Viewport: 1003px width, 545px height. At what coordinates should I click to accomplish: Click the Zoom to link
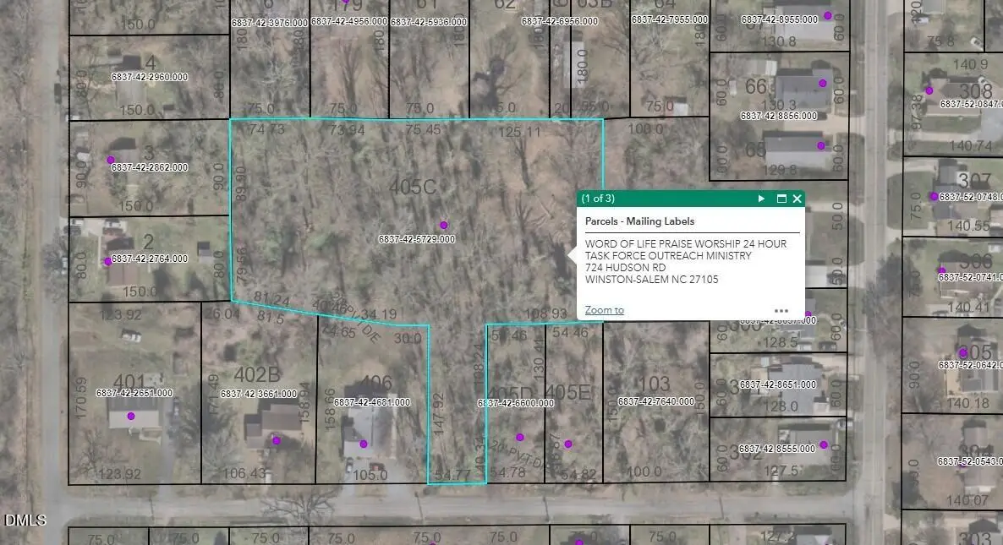[604, 310]
